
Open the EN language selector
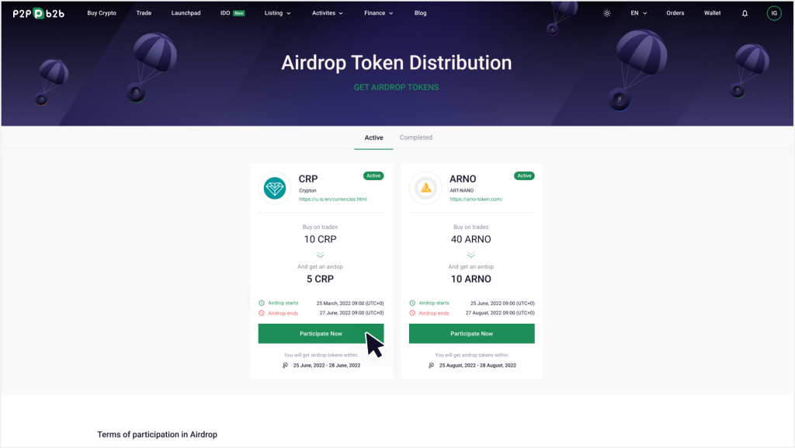(x=639, y=13)
